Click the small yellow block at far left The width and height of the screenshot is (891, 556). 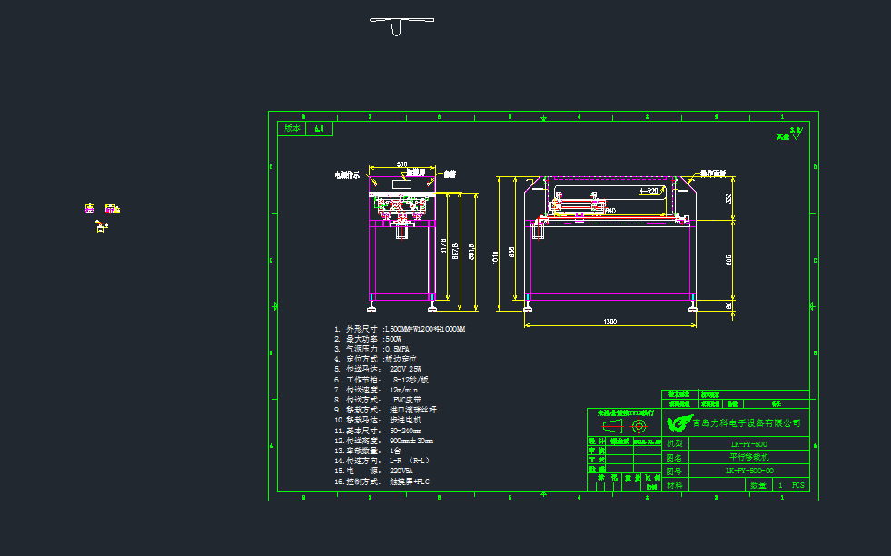pos(90,209)
